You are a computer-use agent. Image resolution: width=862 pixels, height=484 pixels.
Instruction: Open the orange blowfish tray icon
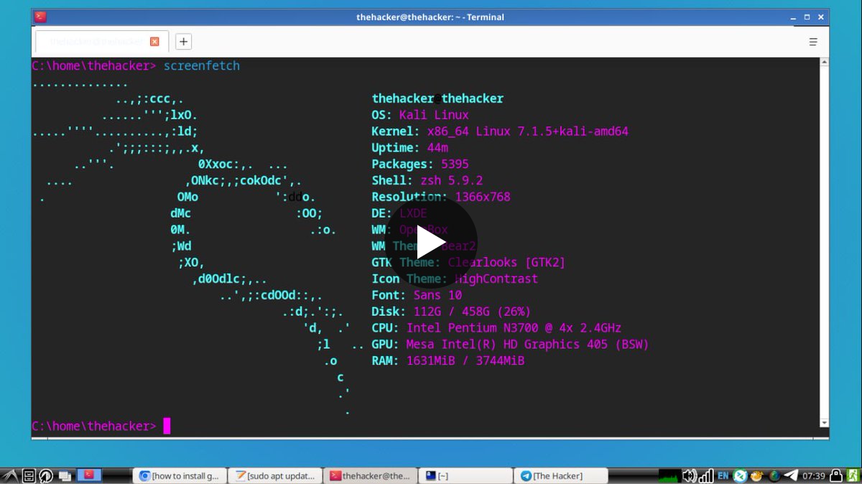tap(757, 475)
